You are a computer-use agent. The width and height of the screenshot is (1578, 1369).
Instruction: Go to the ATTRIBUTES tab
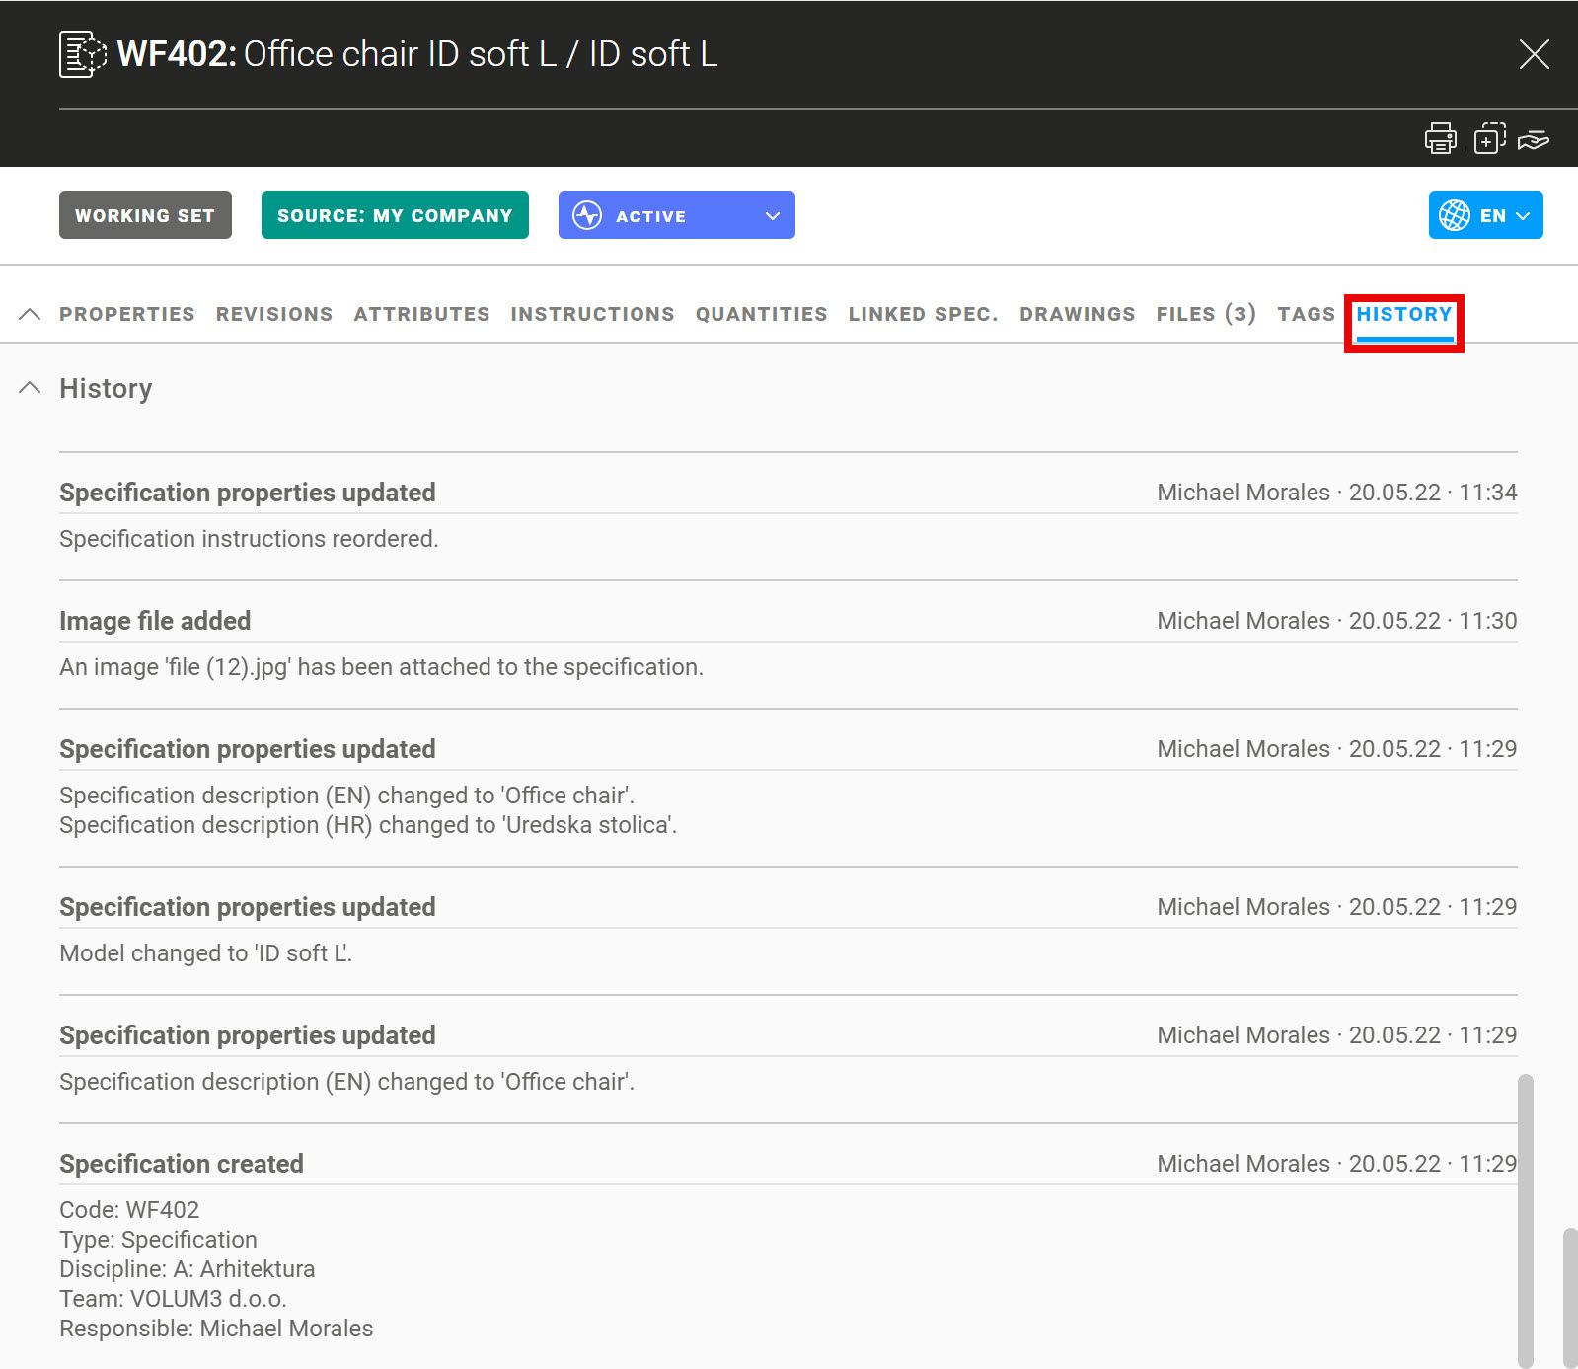(x=421, y=314)
